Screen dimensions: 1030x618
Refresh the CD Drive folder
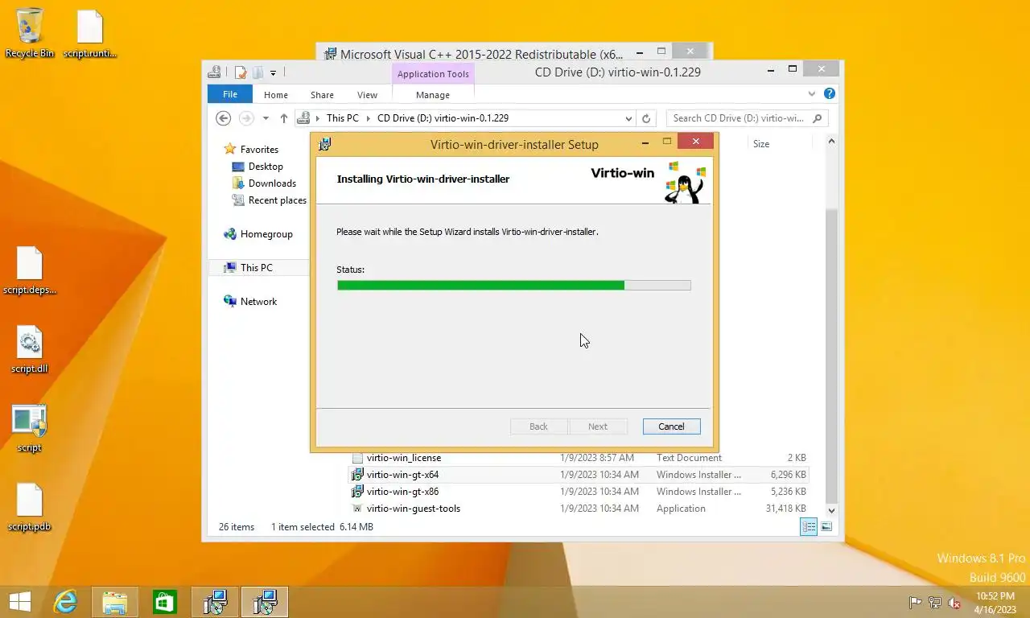(645, 118)
